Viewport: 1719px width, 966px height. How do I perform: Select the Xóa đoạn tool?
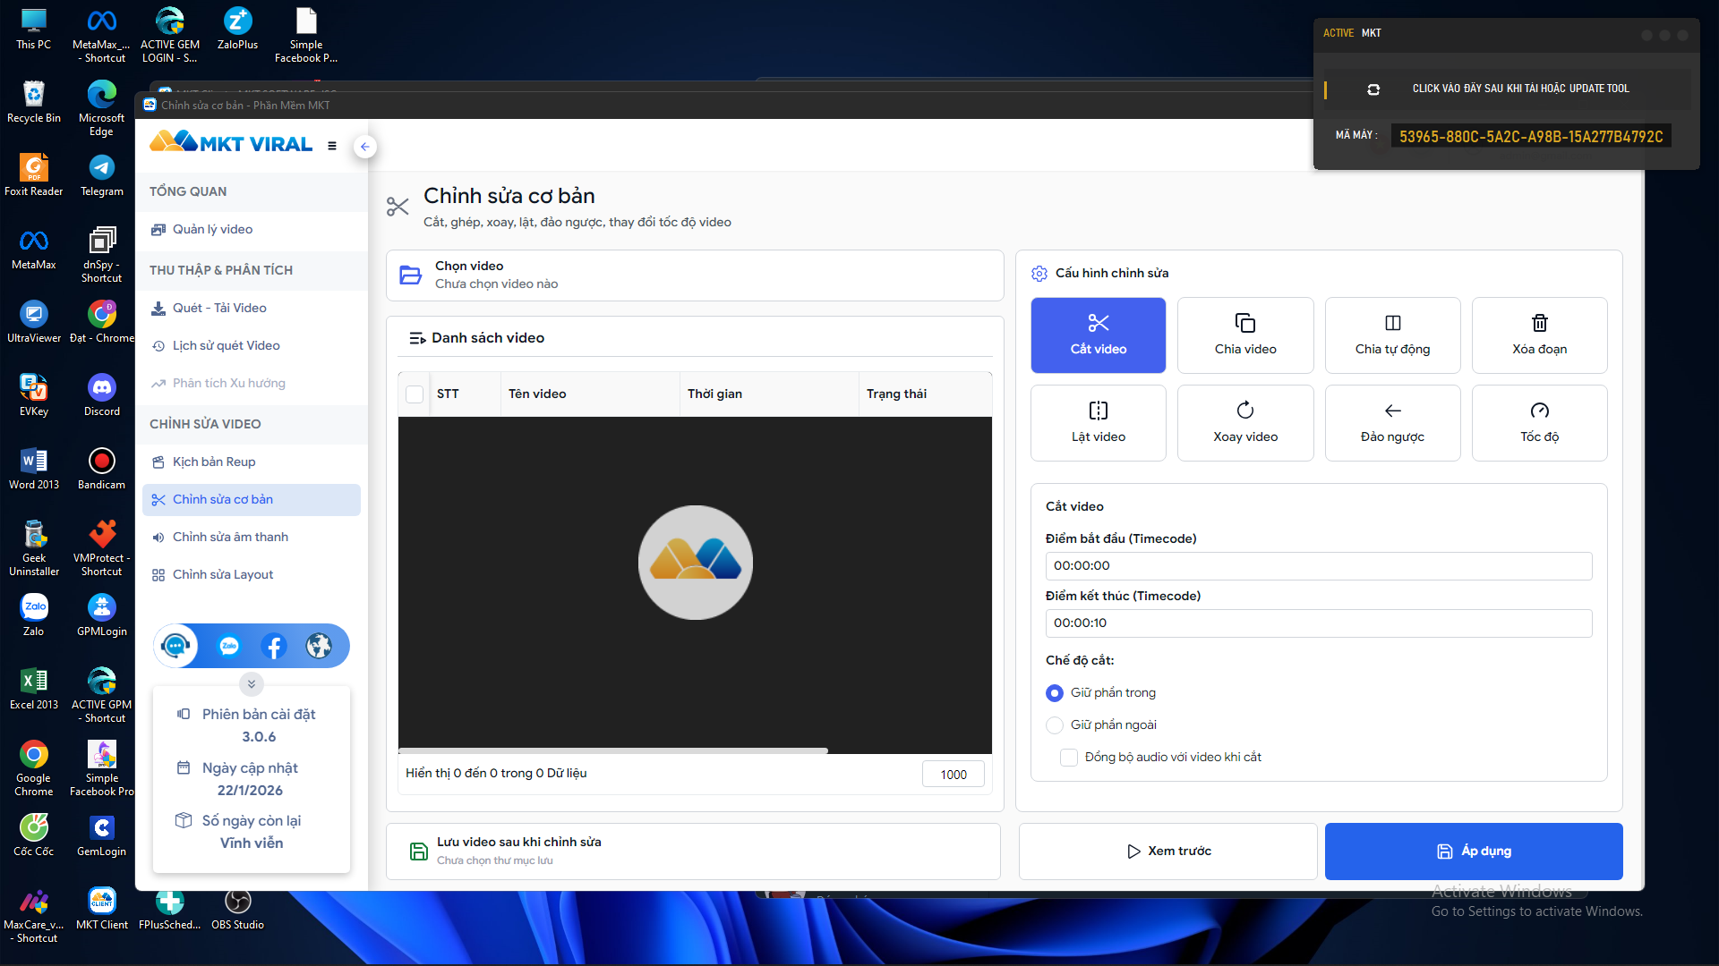1539,335
